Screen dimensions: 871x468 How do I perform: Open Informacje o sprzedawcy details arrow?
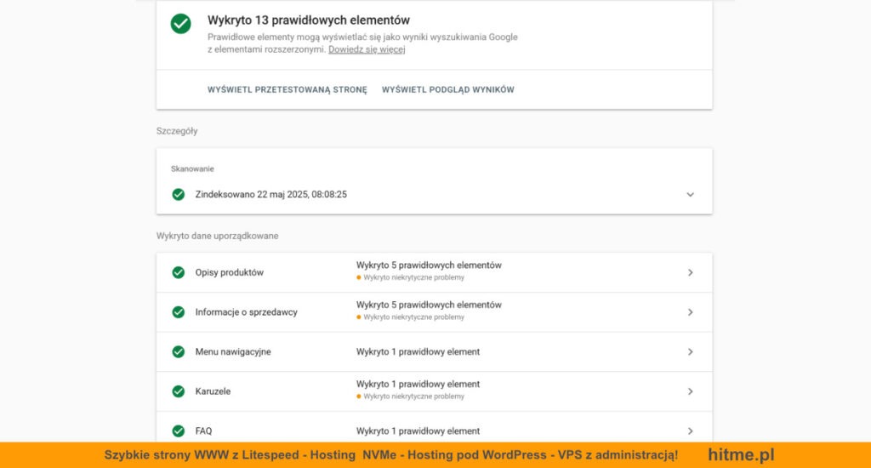[690, 312]
